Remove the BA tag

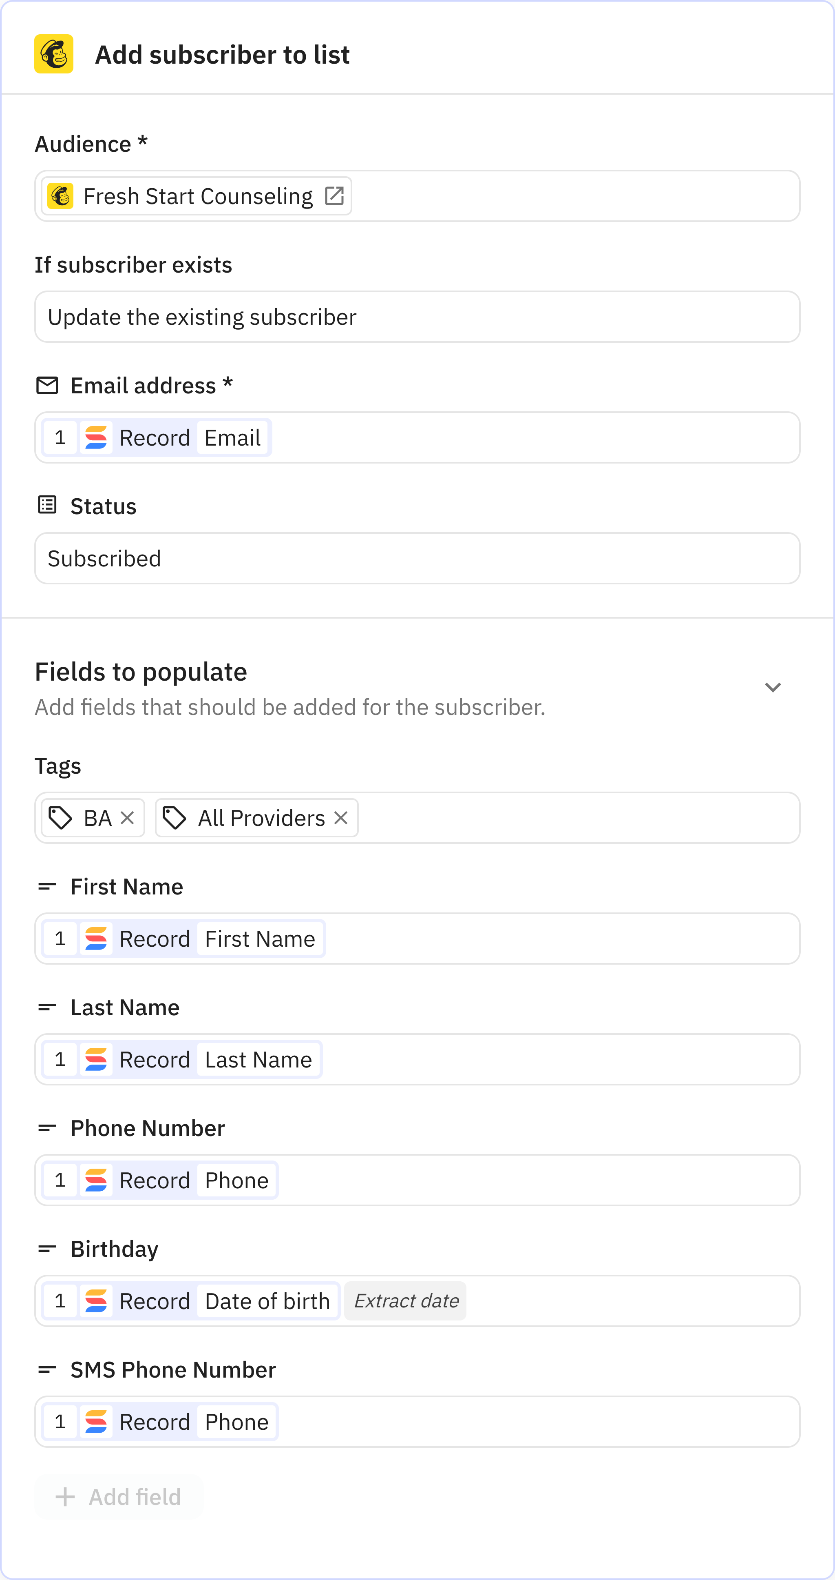(128, 818)
